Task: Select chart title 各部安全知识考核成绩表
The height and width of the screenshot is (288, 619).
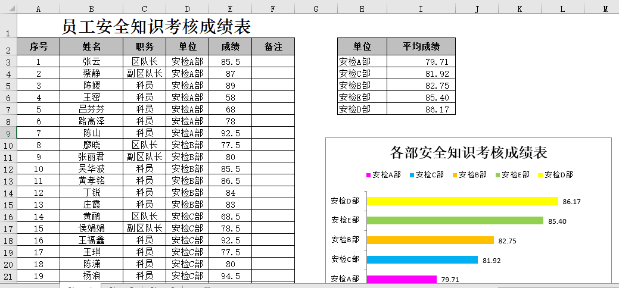Action: 468,152
